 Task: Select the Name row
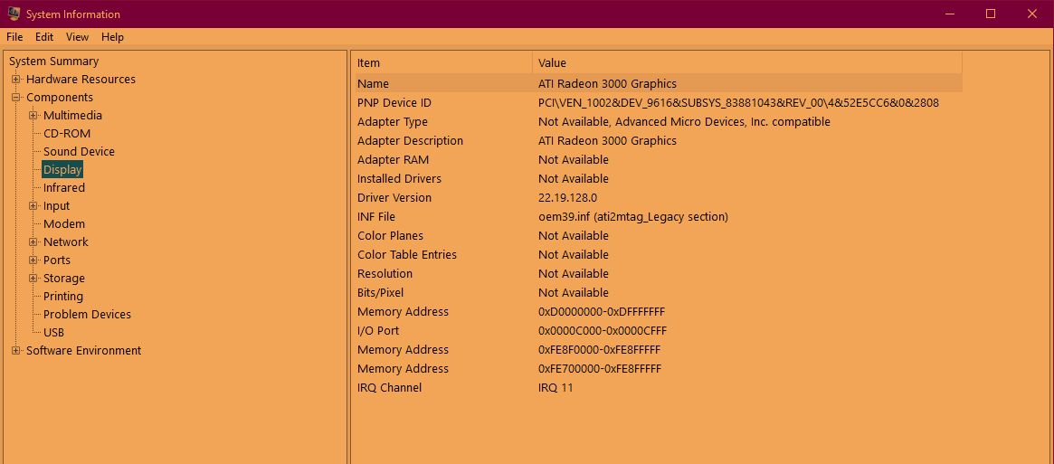click(x=658, y=84)
